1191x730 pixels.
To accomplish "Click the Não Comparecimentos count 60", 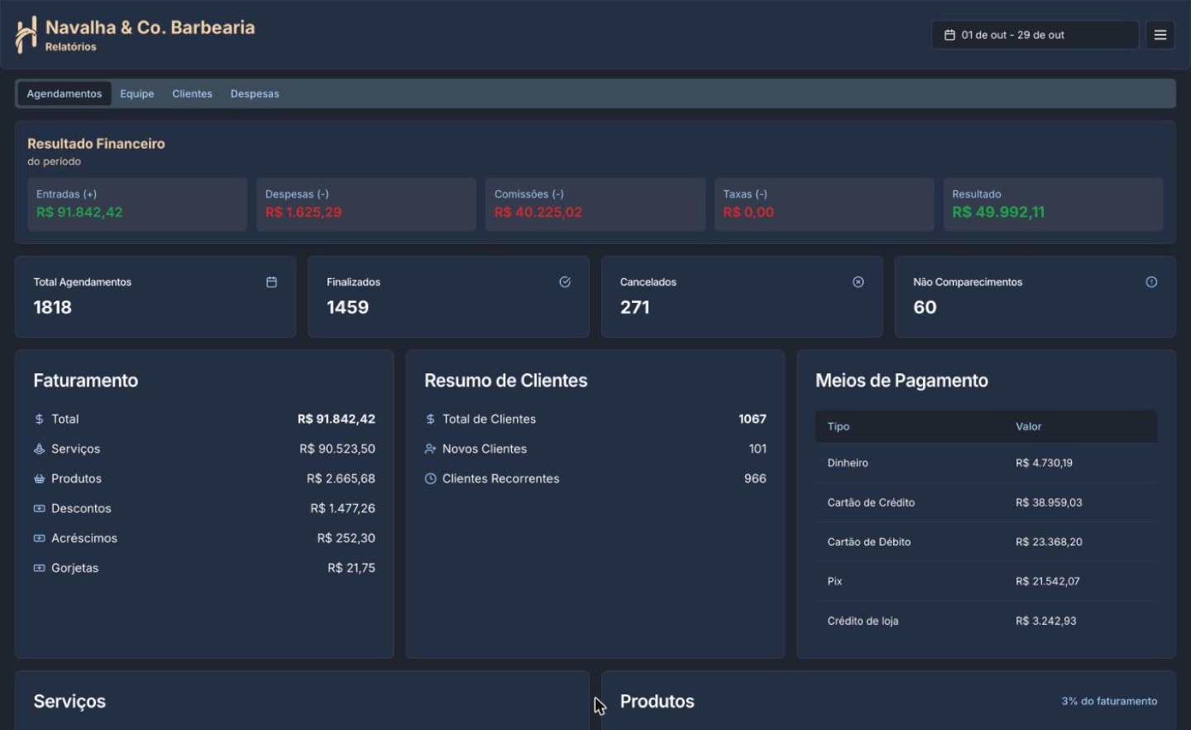I will click(x=926, y=308).
